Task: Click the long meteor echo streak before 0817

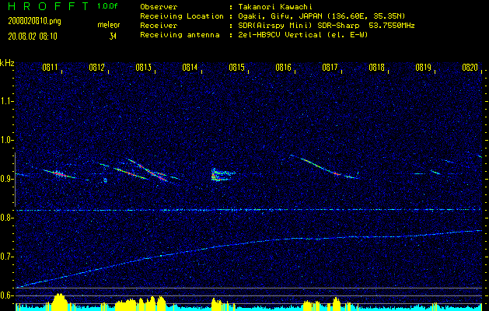Action: 324,166
